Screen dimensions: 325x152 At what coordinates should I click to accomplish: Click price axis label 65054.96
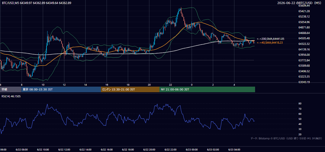(304, 22)
